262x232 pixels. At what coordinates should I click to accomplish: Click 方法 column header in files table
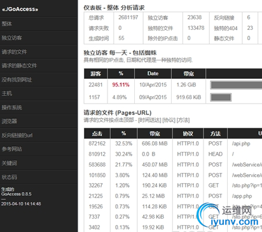tap(216, 133)
